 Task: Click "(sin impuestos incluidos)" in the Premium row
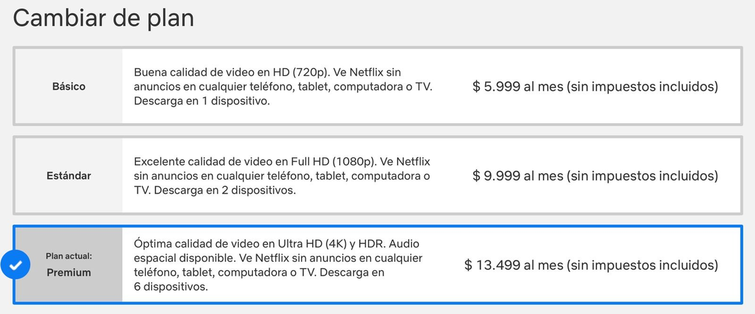[x=642, y=265]
